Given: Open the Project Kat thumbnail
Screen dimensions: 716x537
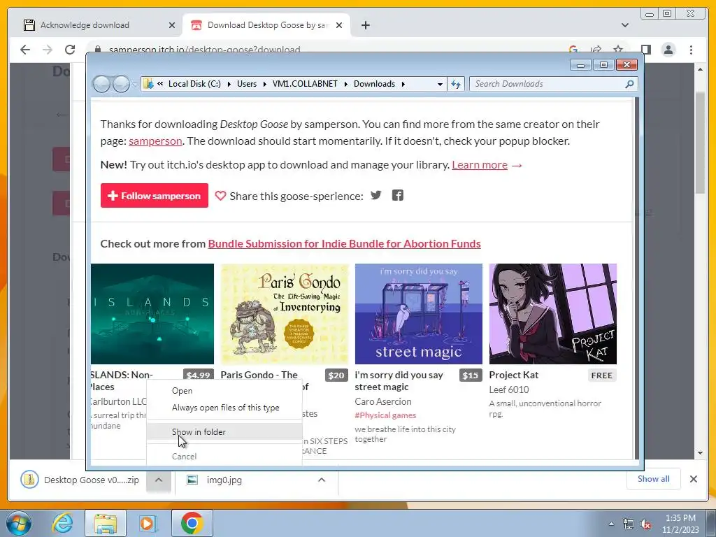Looking at the screenshot, I should point(553,314).
